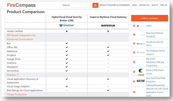
Task: Open Product Discovery & Comparison menu
Action: click(115, 5)
